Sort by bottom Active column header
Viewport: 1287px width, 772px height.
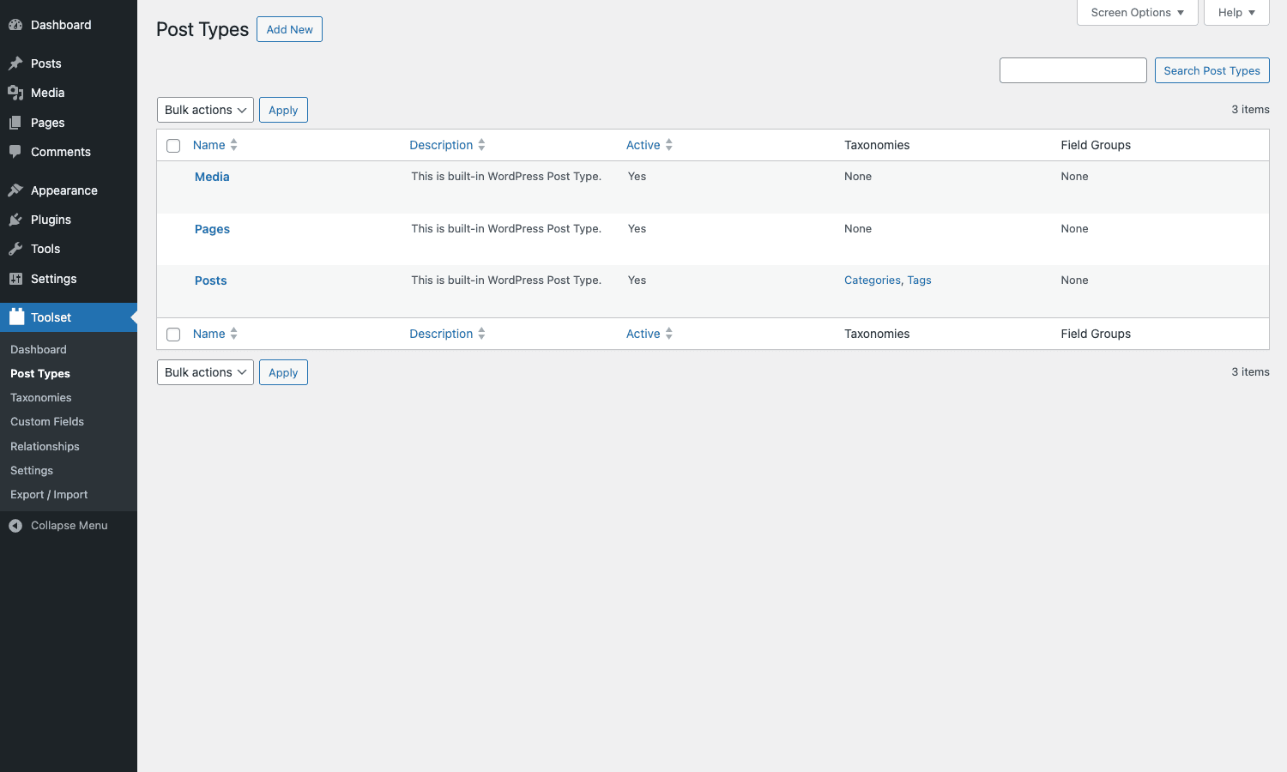[643, 334]
